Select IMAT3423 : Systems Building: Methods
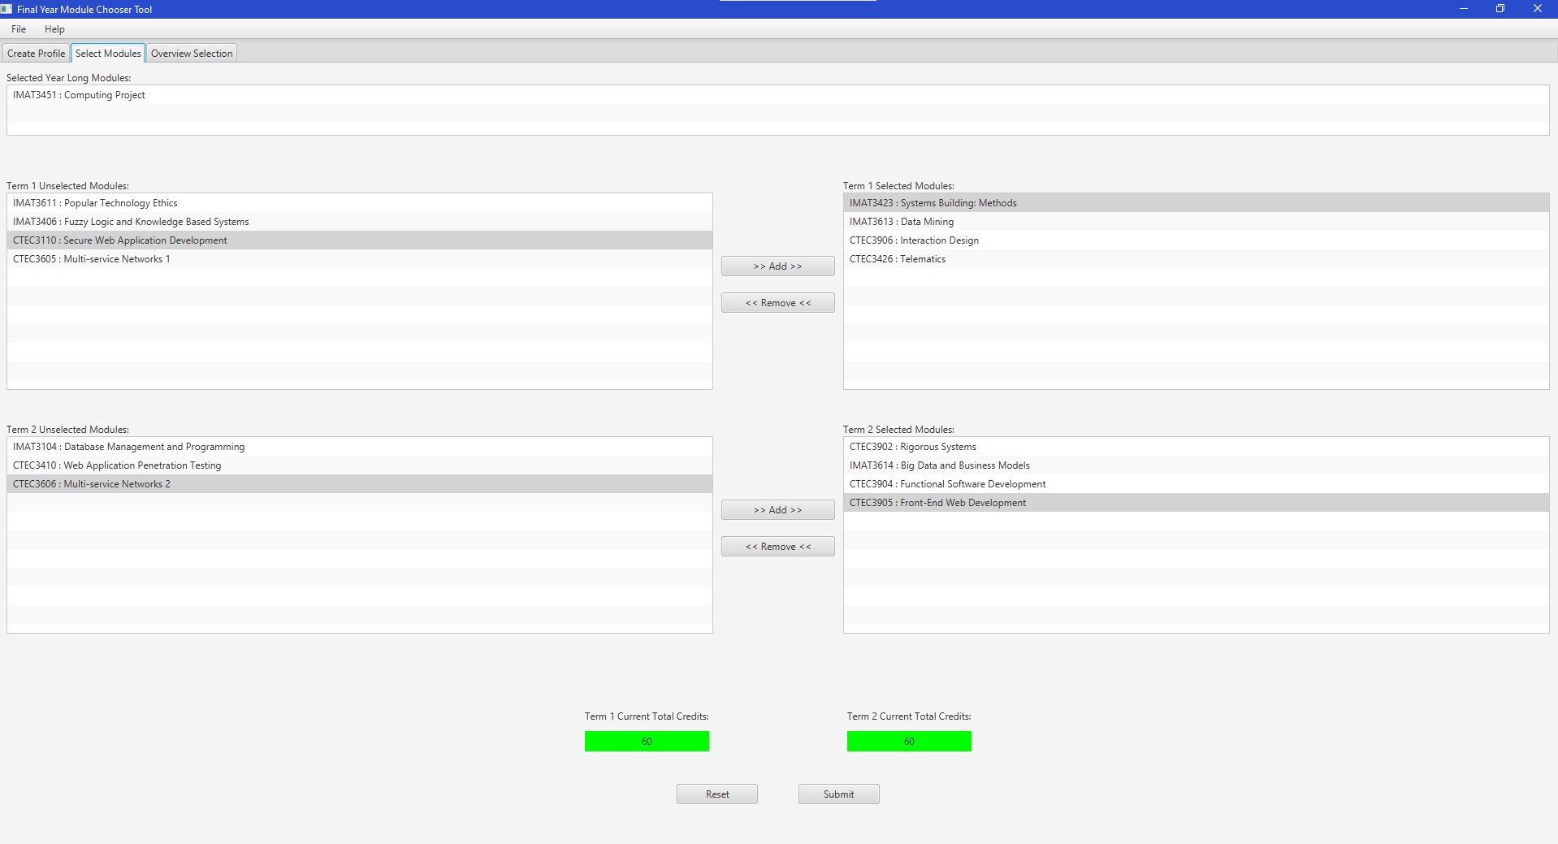Viewport: 1558px width, 844px height. click(1197, 203)
